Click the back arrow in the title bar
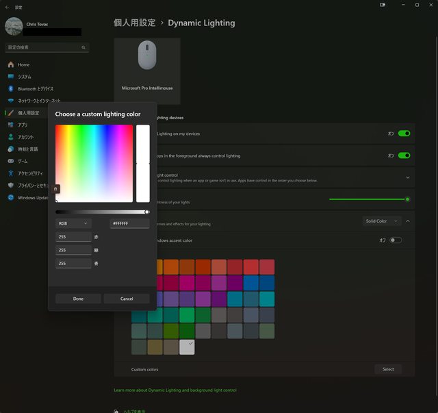This screenshot has height=413, width=438. point(7,7)
